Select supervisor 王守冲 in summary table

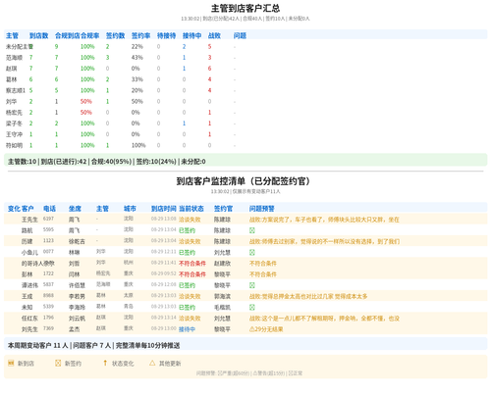14,134
